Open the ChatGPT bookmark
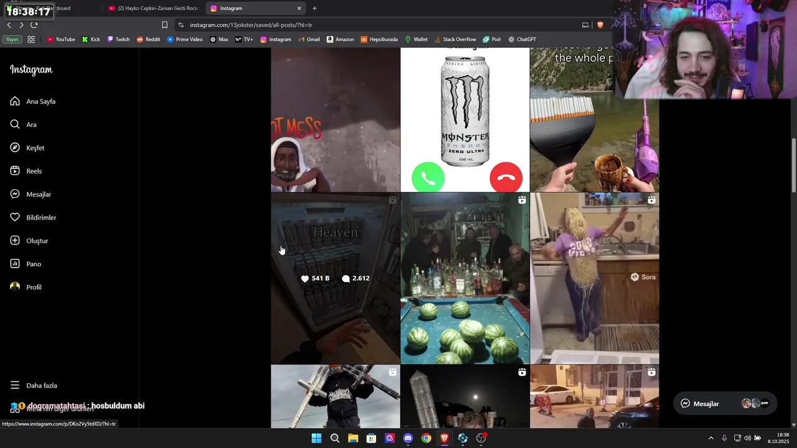 pyautogui.click(x=522, y=39)
